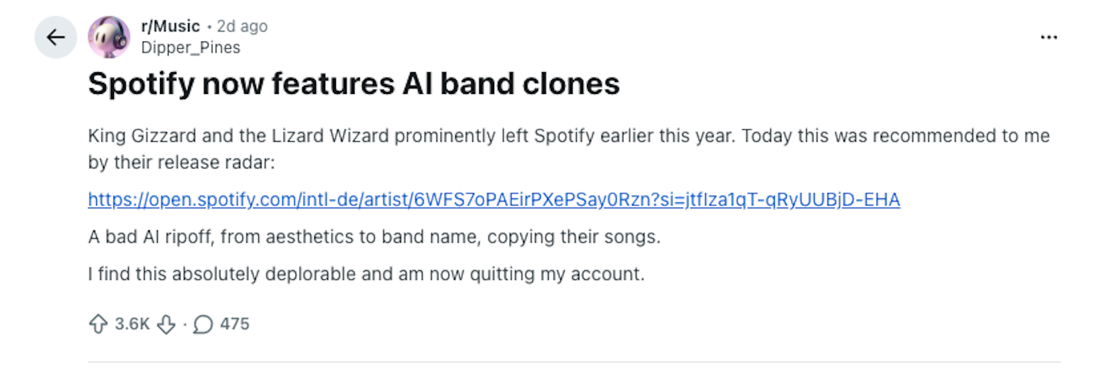This screenshot has height=388, width=1093.
Task: Open the Dipper_Pines user profile
Action: pos(191,48)
